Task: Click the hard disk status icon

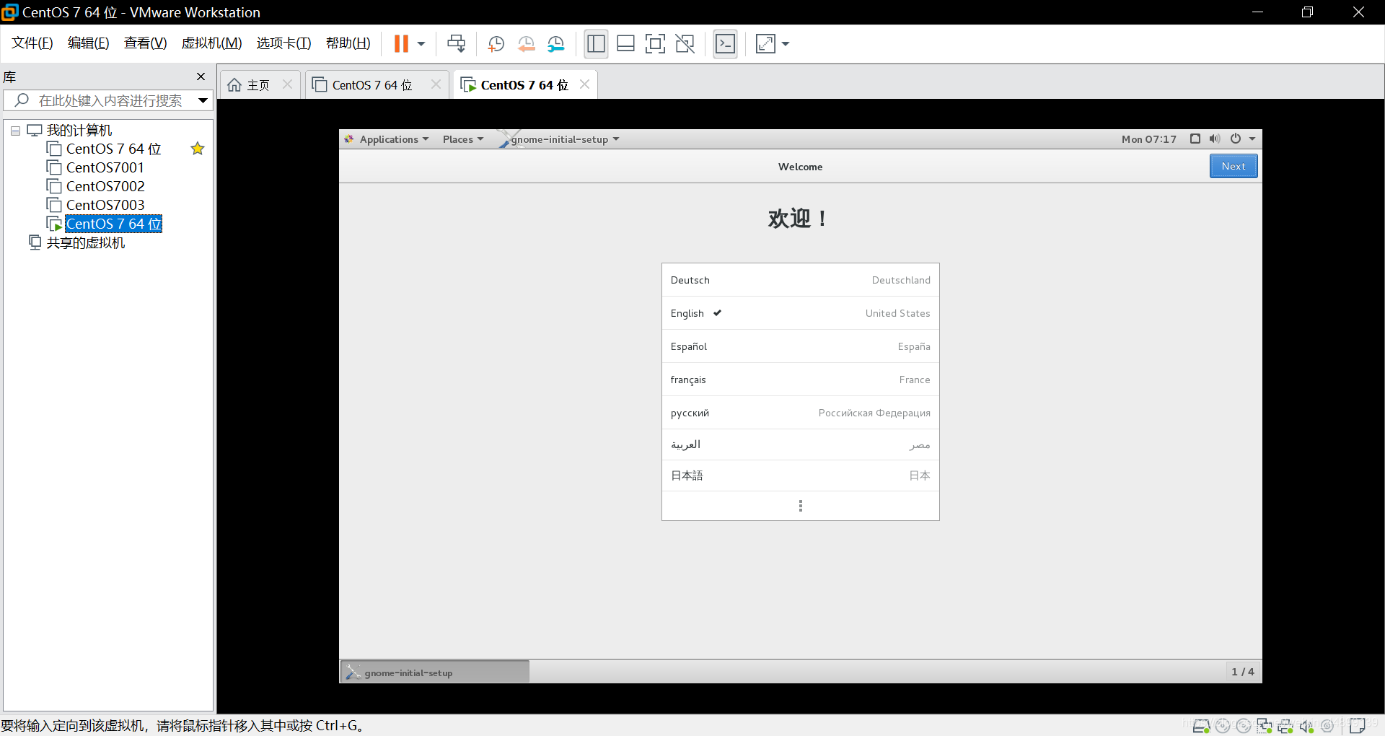Action: point(1201,726)
